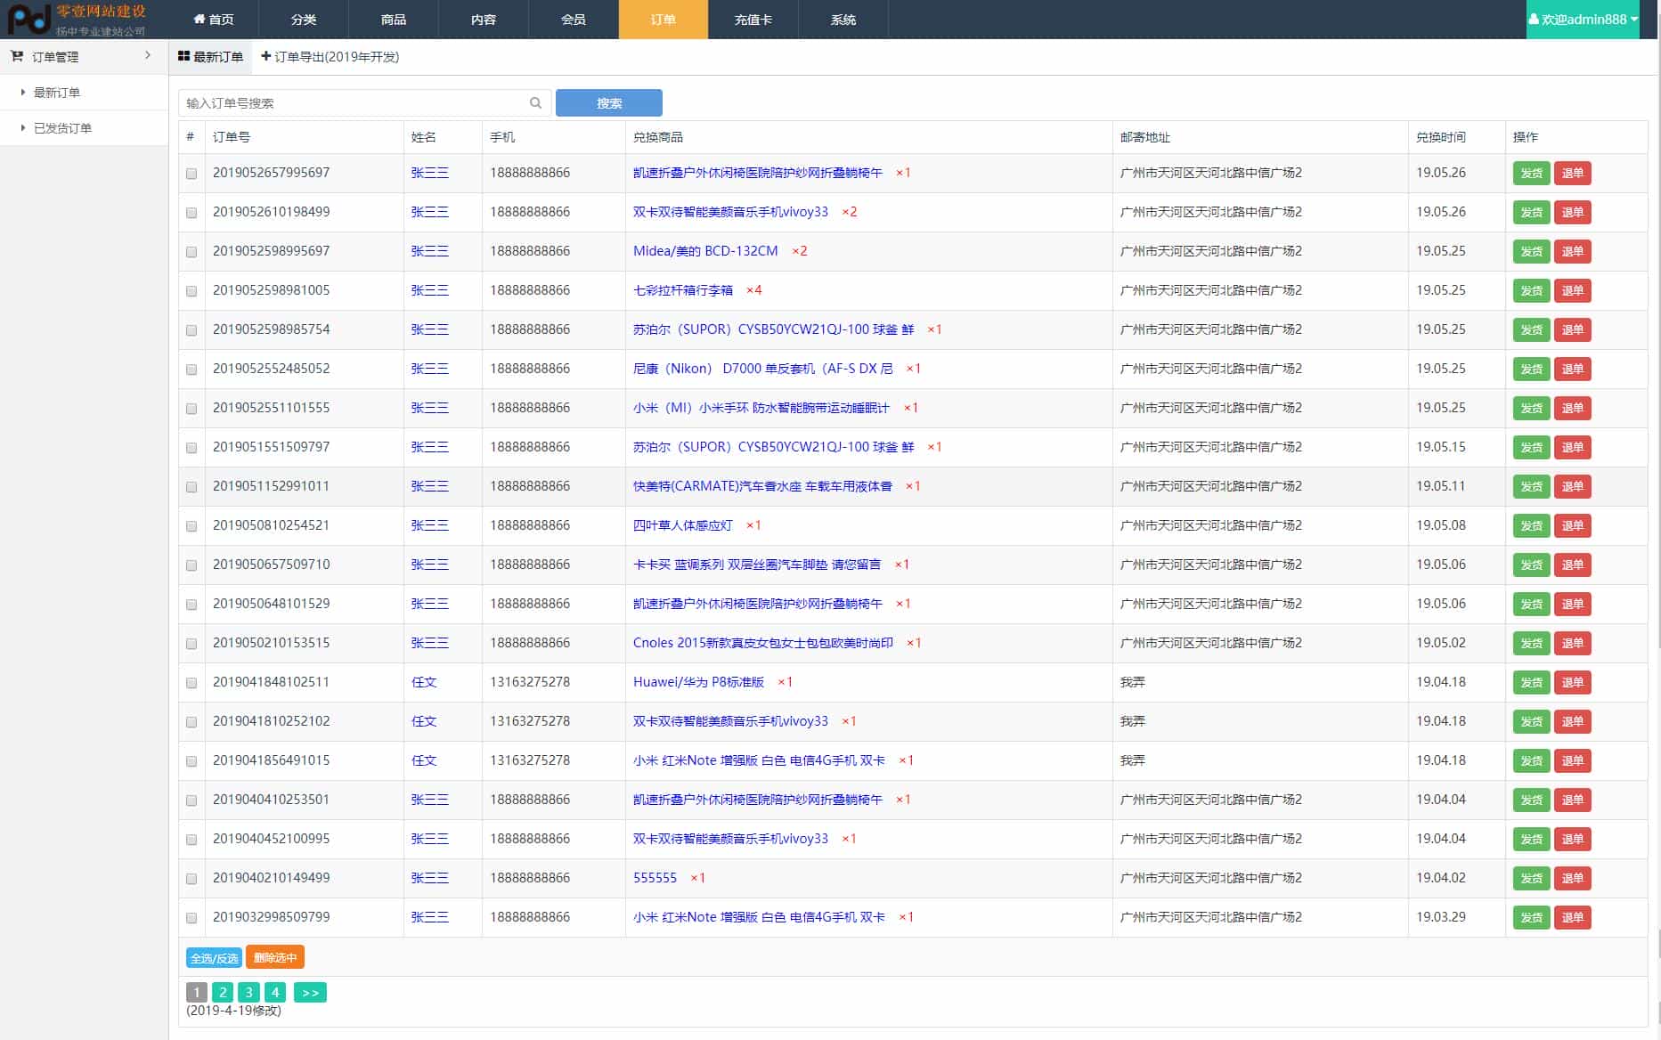Open the 内容 menu
Viewport: 1661px width, 1040px height.
click(x=484, y=19)
